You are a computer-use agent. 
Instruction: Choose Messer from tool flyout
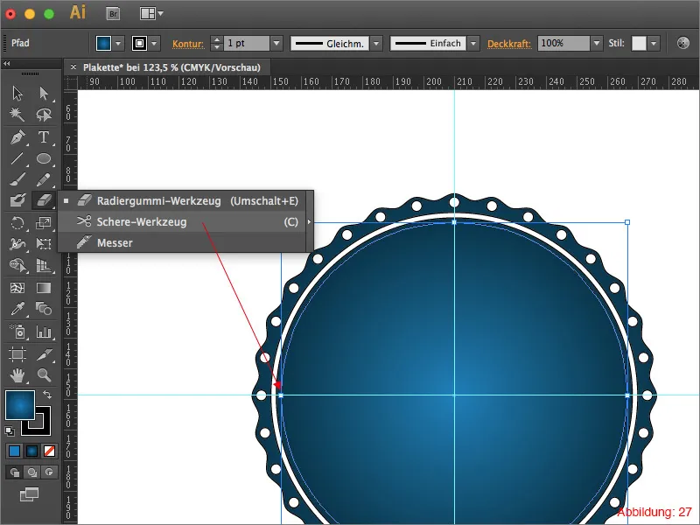(x=182, y=243)
